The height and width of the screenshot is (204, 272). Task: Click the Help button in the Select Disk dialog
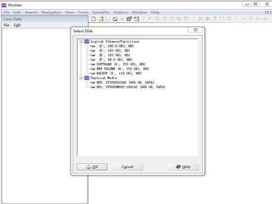click(x=183, y=167)
